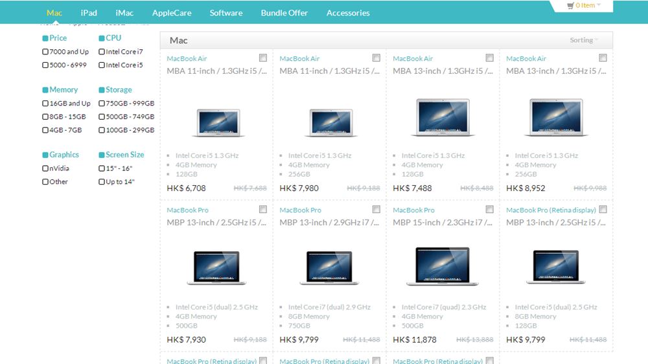Enable the Intel Core i7 CPU filter
Image resolution: width=648 pixels, height=364 pixels.
(102, 52)
